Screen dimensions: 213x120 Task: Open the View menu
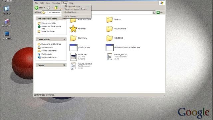[x=48, y=3]
